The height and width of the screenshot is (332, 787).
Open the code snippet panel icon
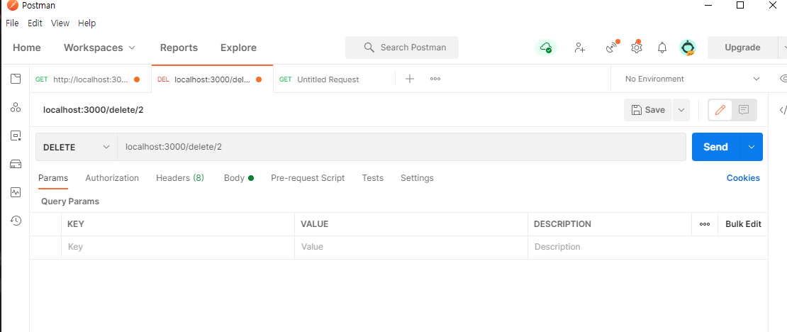tap(783, 110)
